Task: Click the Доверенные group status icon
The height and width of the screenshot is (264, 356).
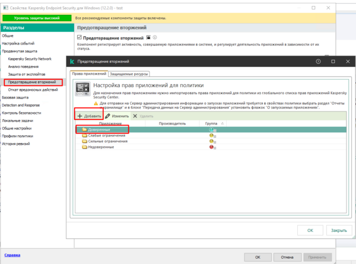Action: [212, 130]
